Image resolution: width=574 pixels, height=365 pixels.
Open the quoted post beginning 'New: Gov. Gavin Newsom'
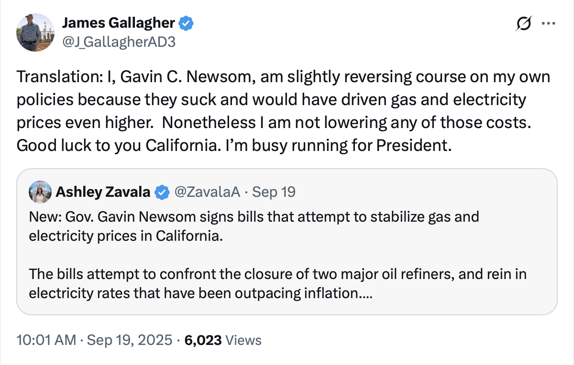tap(254, 217)
